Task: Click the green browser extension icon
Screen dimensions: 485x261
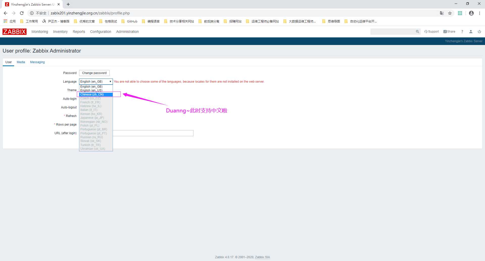Action: coord(460,13)
